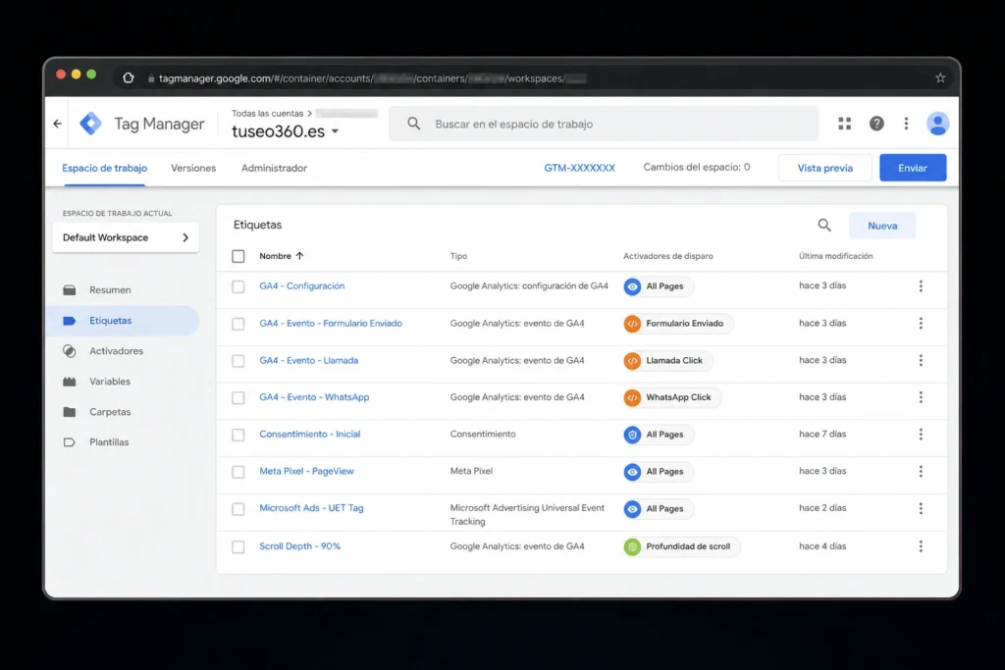Sort table by Nombre column header

[x=282, y=256]
